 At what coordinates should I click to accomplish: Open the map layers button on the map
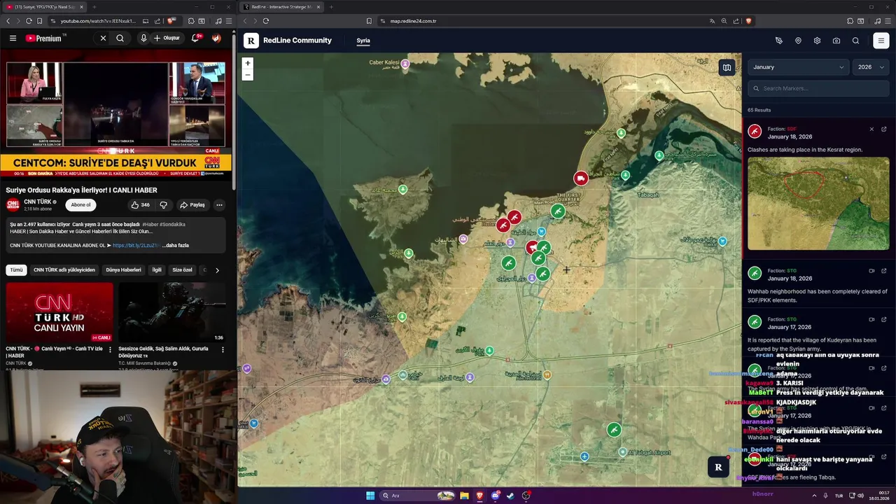727,68
